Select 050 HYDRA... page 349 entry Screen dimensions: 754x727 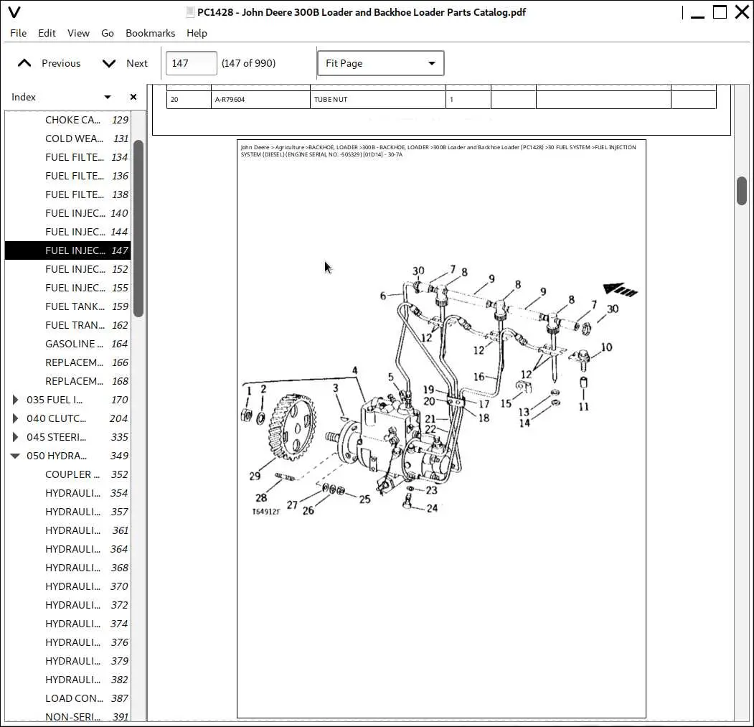pyautogui.click(x=68, y=456)
